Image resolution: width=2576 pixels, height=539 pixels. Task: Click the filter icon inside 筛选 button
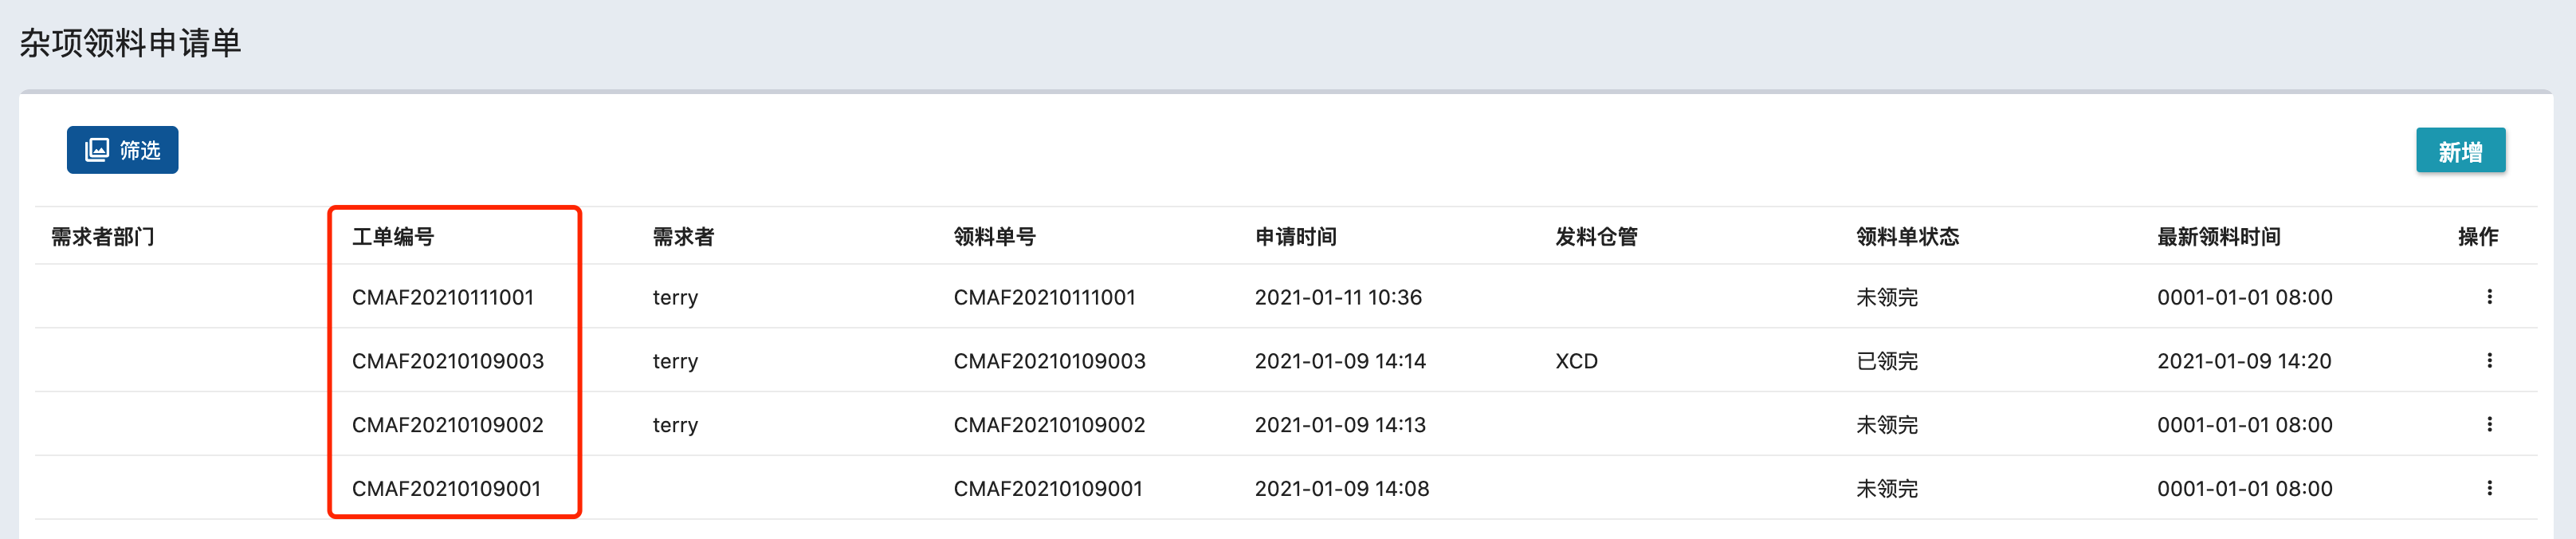[97, 150]
